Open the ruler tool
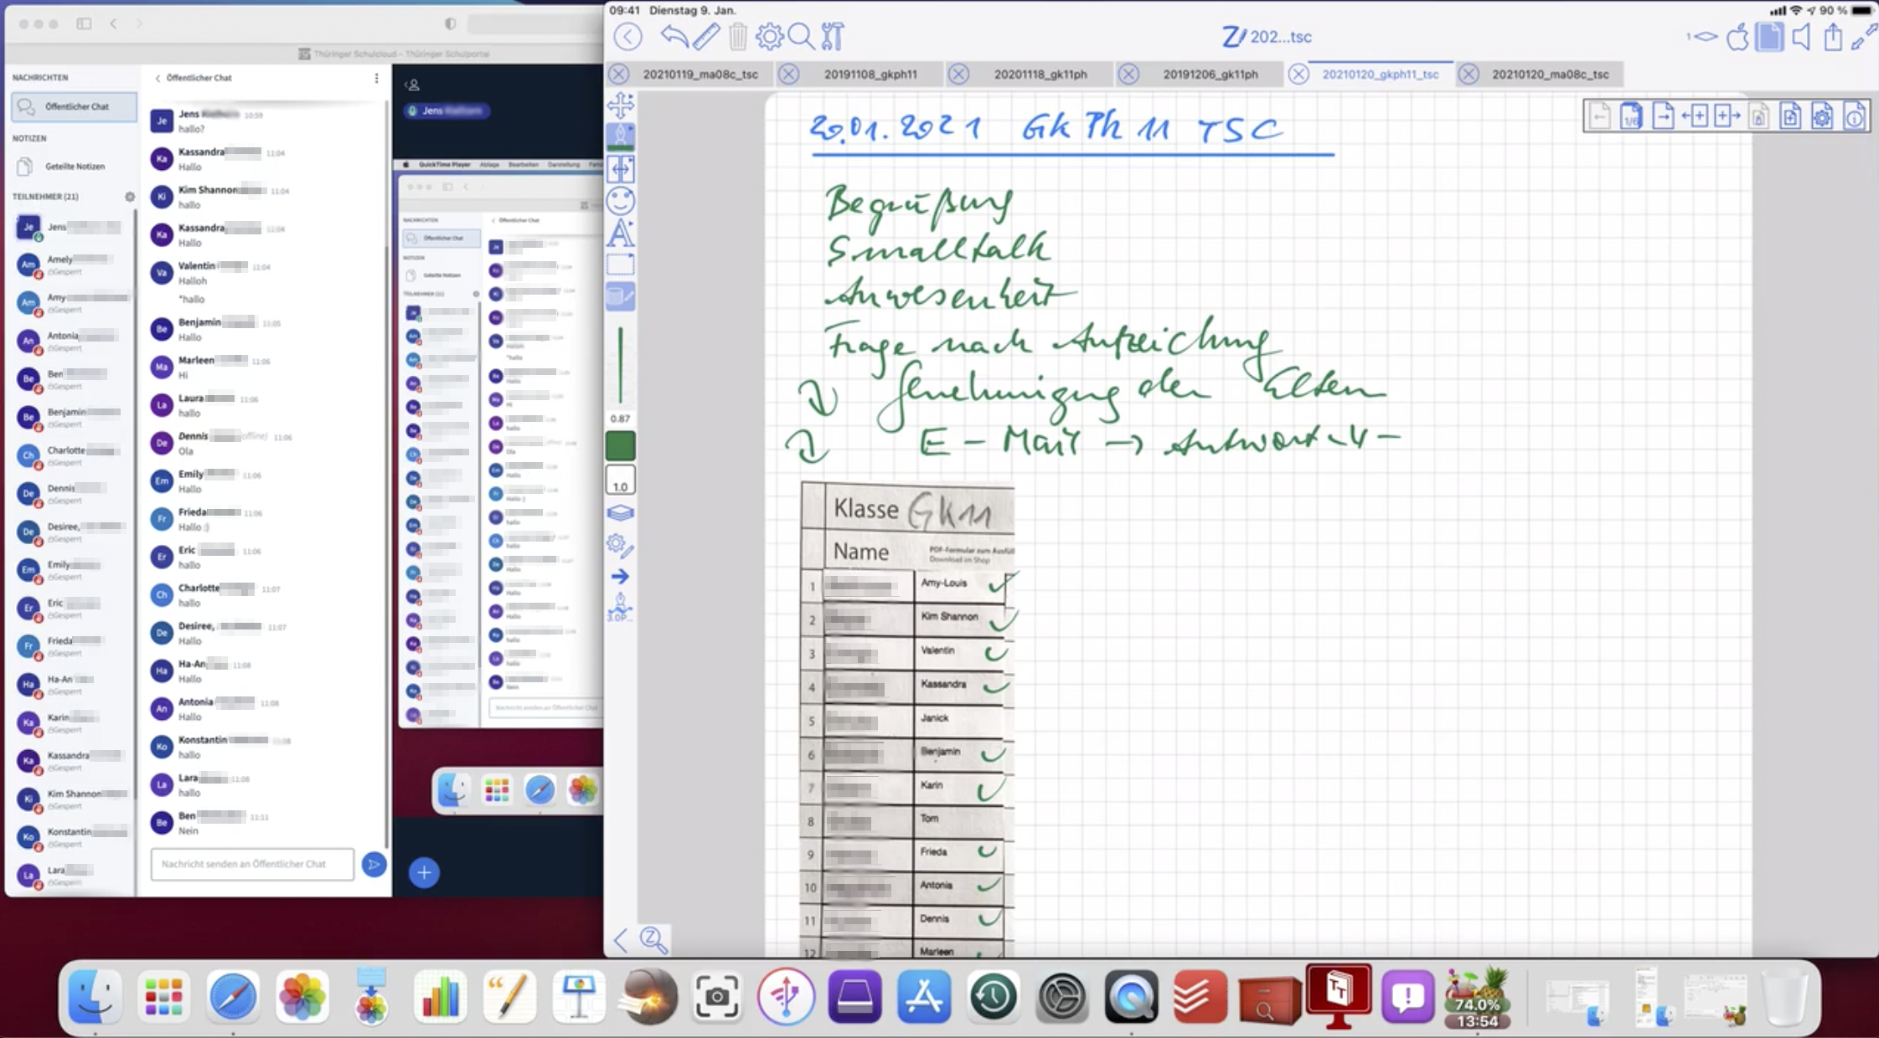The width and height of the screenshot is (1879, 1038). pyautogui.click(x=705, y=37)
